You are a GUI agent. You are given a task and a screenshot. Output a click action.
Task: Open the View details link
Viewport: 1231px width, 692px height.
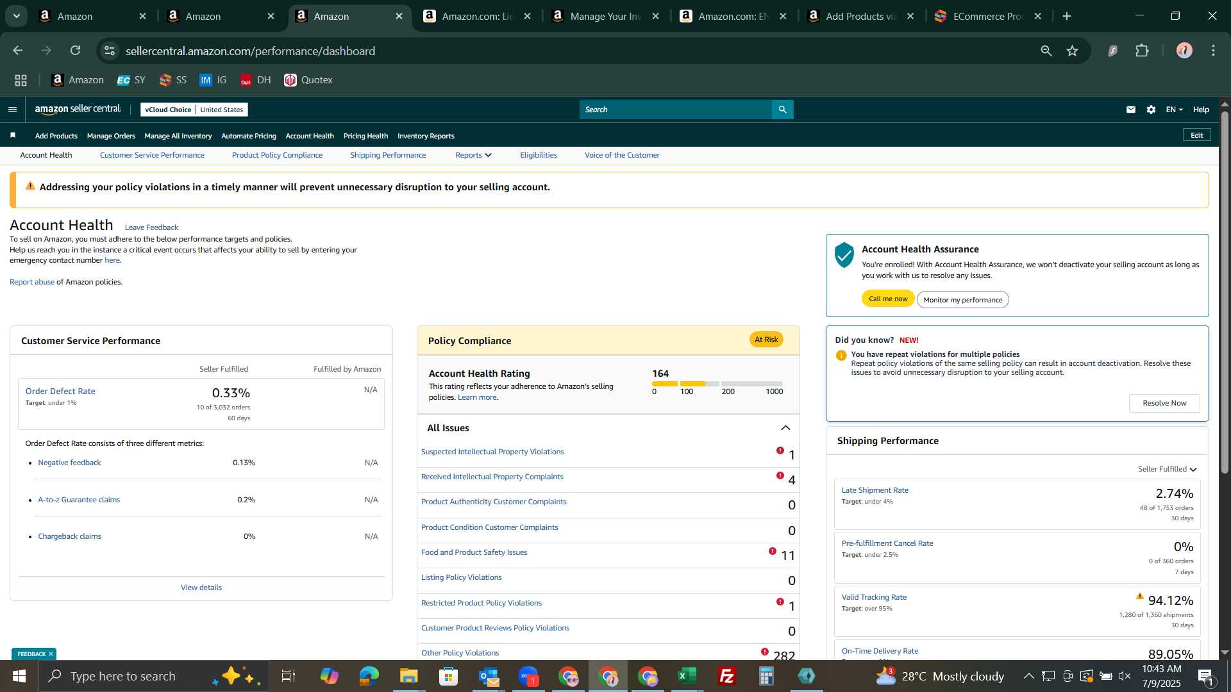tap(201, 588)
